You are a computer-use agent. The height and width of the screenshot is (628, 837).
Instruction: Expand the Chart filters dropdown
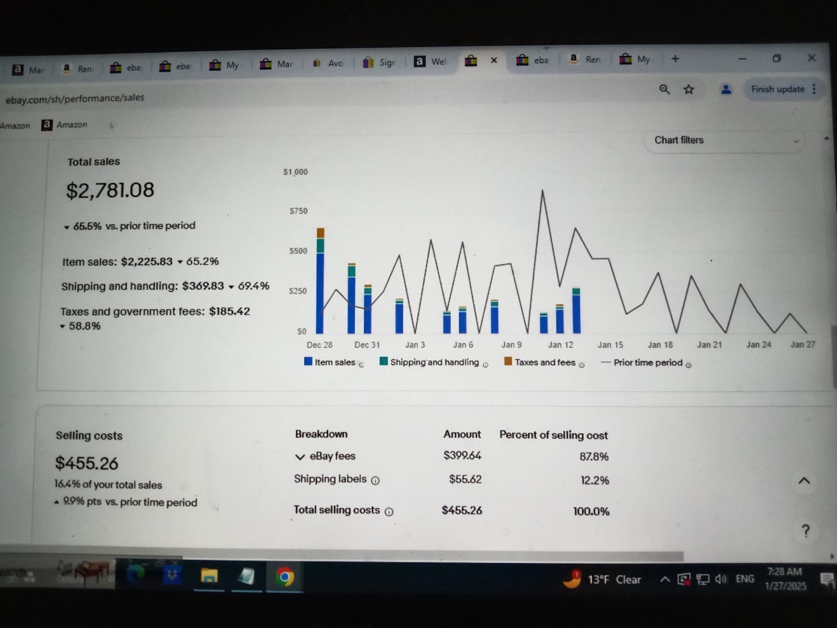[726, 140]
